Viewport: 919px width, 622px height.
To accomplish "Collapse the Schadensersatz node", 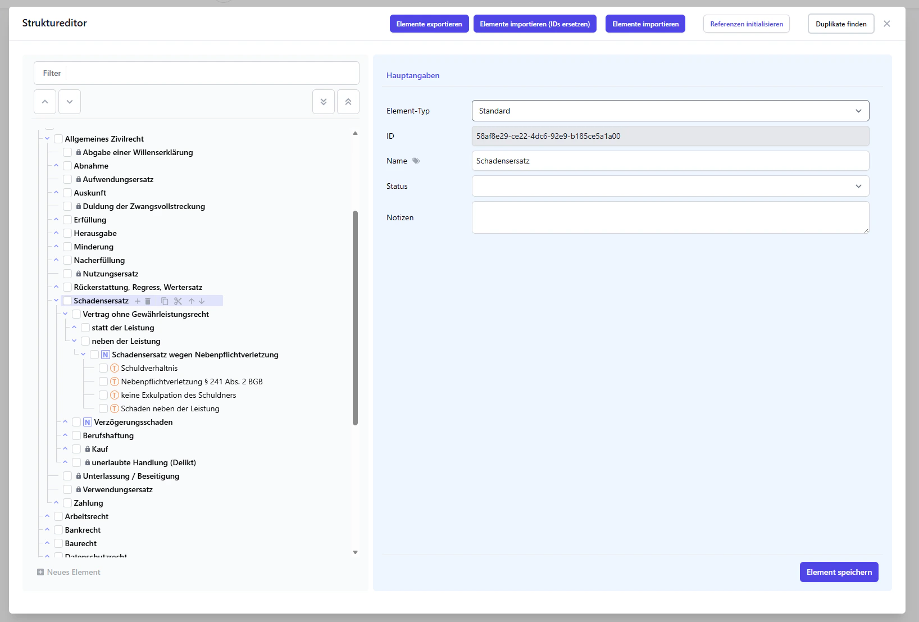I will coord(56,300).
